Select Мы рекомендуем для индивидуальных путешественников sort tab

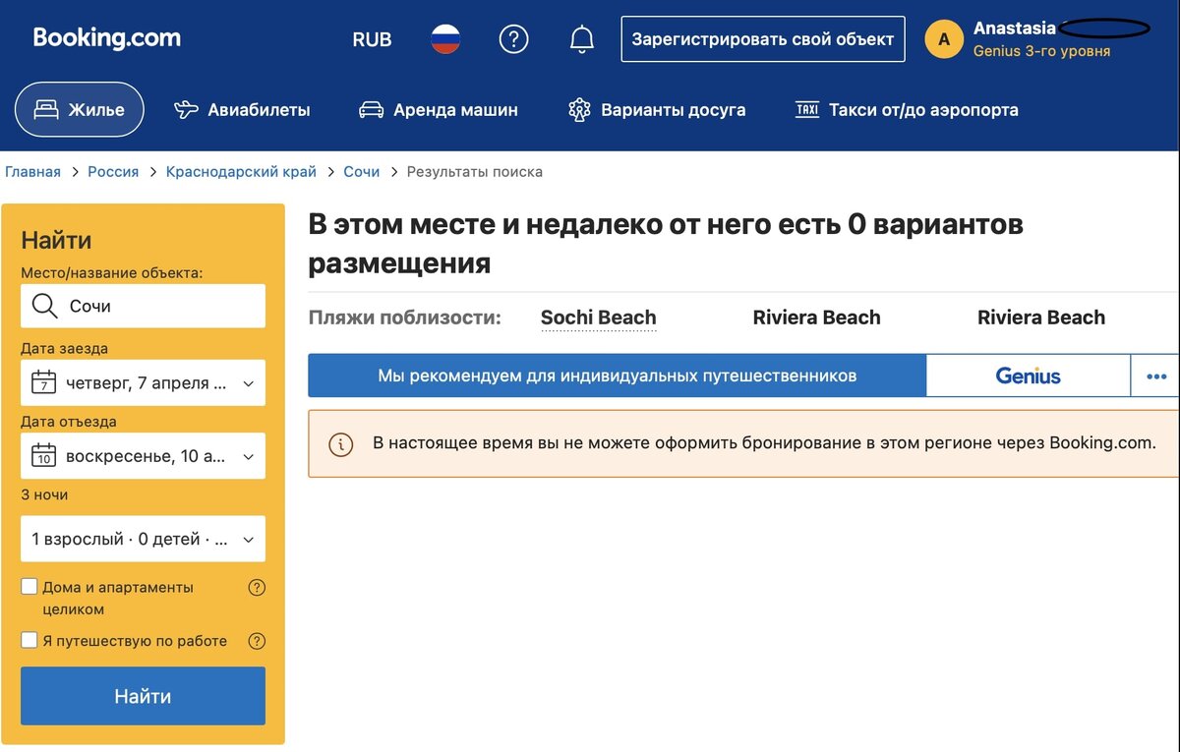click(x=618, y=376)
